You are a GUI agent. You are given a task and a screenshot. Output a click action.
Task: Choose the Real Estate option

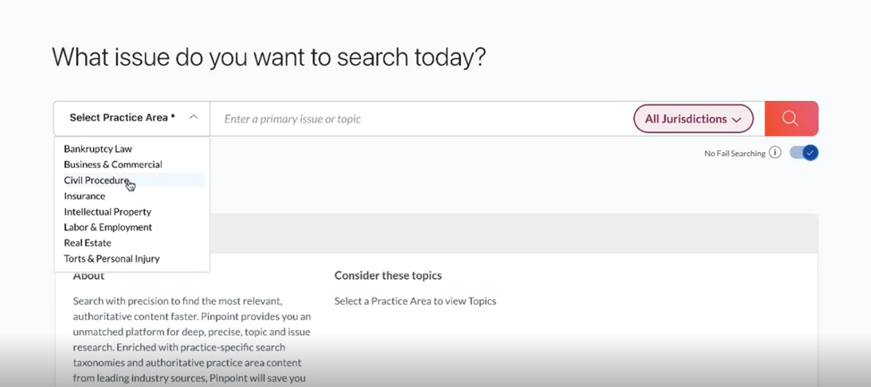[88, 243]
